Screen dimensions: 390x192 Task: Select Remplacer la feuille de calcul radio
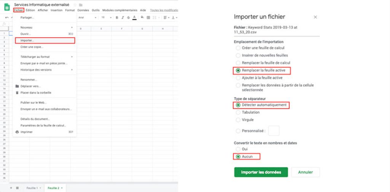(238, 63)
